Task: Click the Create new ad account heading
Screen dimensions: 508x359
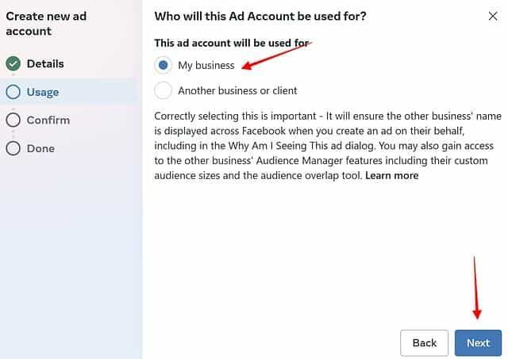Action: point(46,24)
